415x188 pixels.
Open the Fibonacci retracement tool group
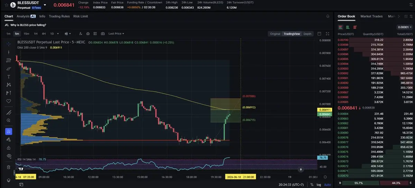coord(9,60)
